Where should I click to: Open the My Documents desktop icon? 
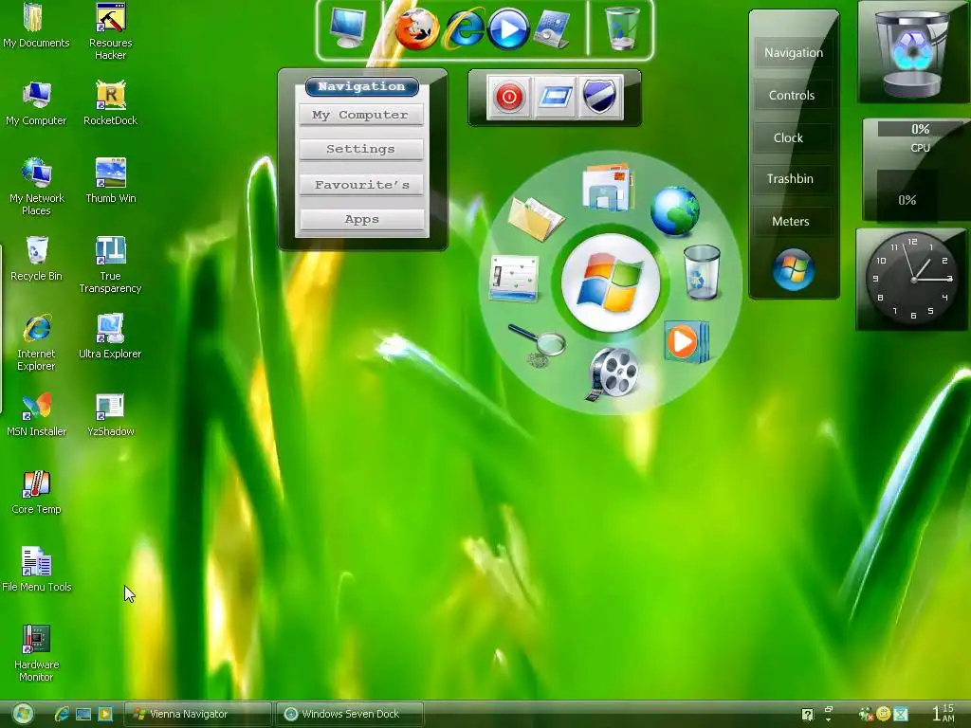click(36, 25)
